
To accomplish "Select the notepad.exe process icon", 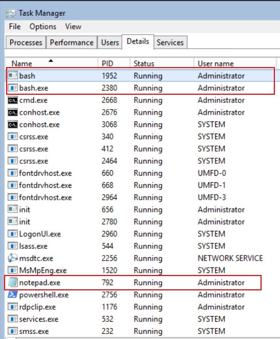I will [x=12, y=282].
